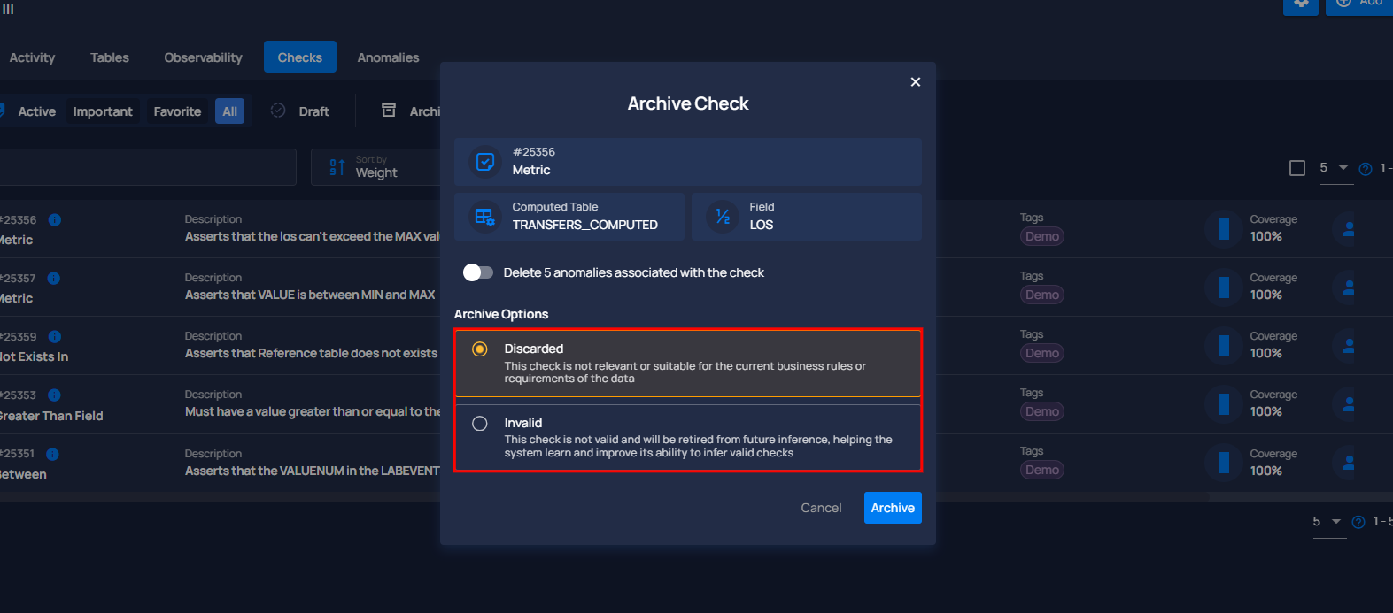The width and height of the screenshot is (1393, 613).
Task: Switch to the Observability tab
Action: [x=203, y=57]
